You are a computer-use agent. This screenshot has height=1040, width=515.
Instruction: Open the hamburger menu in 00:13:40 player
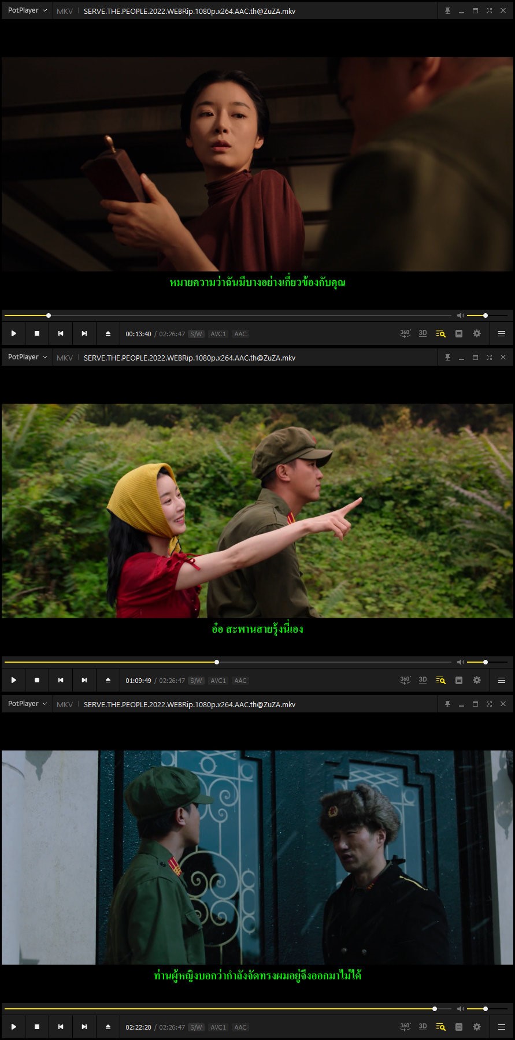click(x=502, y=333)
